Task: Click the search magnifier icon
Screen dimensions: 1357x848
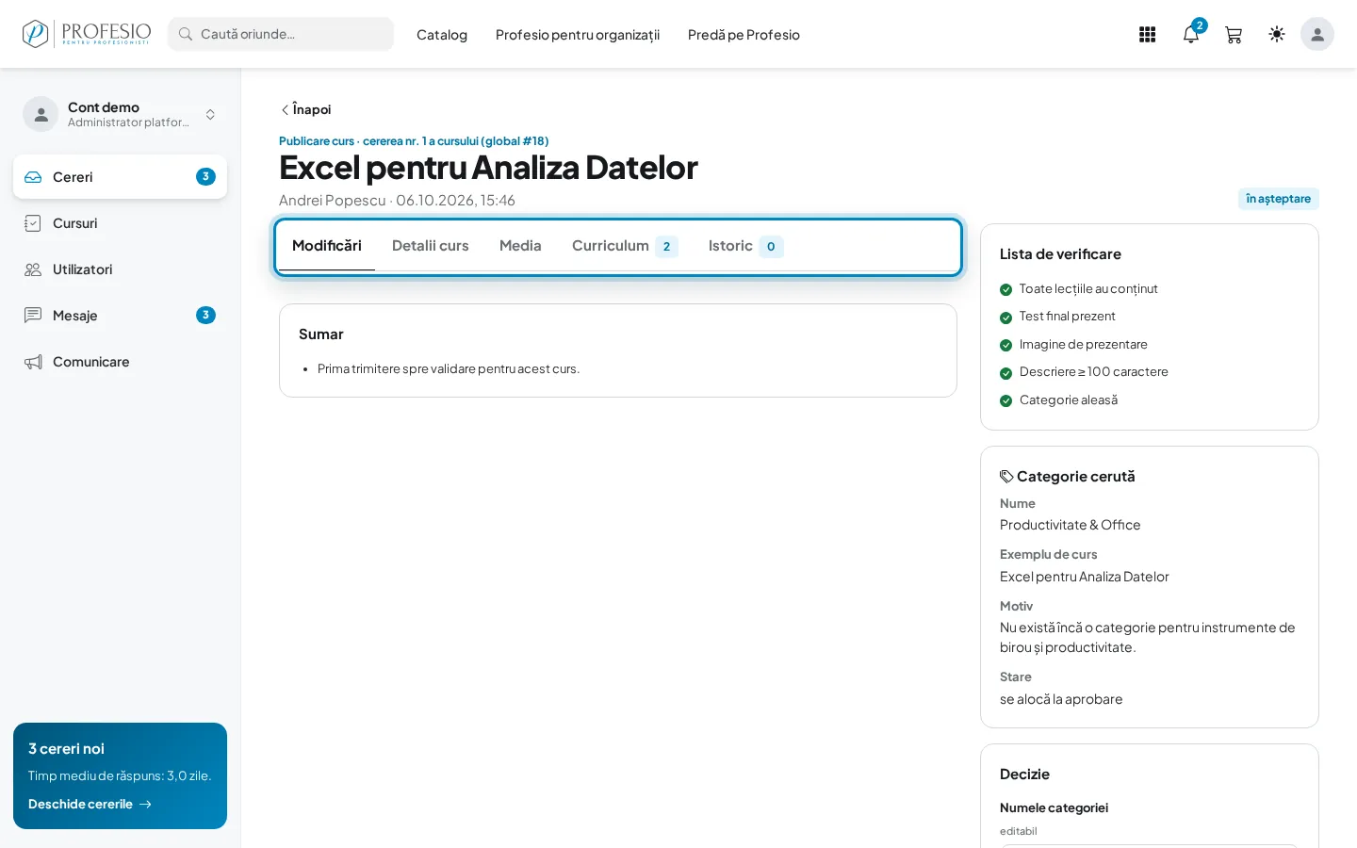Action: (x=186, y=34)
